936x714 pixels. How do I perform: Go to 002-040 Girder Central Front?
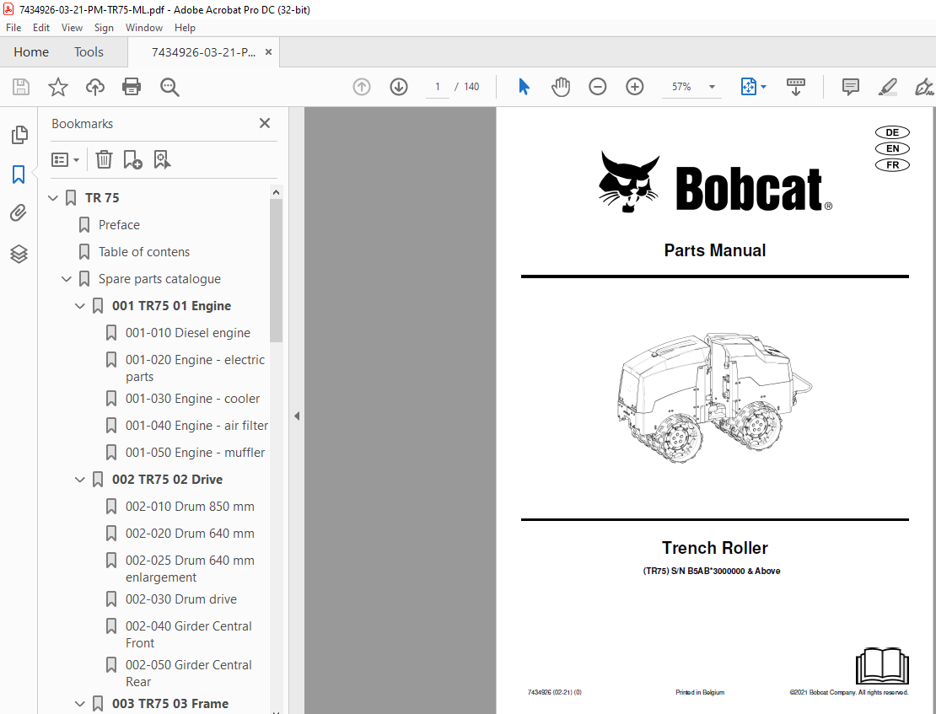(189, 635)
